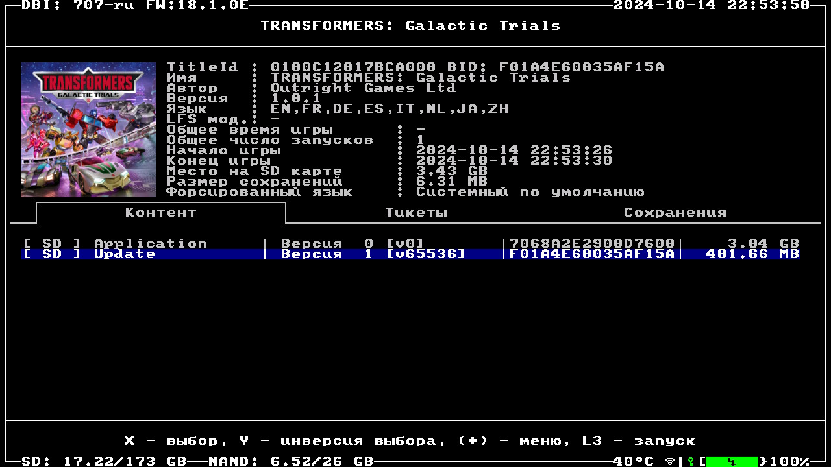Click the Transformers game cover thumbnail
Viewport: 831px width, 467px height.
(88, 130)
